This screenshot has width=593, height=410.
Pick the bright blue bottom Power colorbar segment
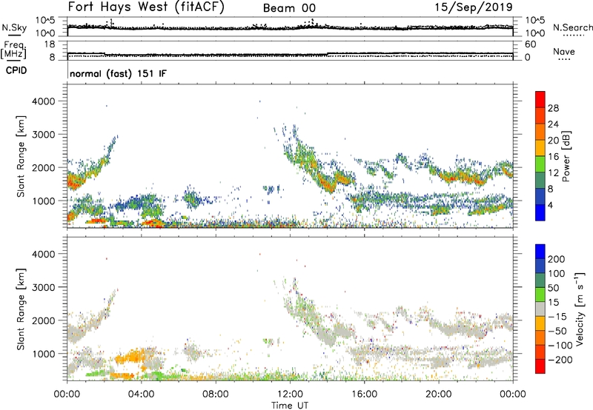(540, 212)
